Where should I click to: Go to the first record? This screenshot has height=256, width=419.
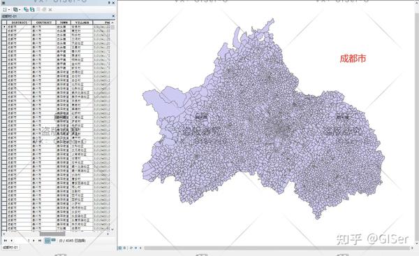tap(6, 241)
